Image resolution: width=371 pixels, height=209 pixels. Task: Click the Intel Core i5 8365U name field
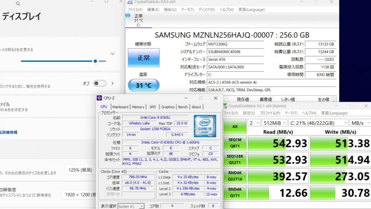click(x=155, y=117)
